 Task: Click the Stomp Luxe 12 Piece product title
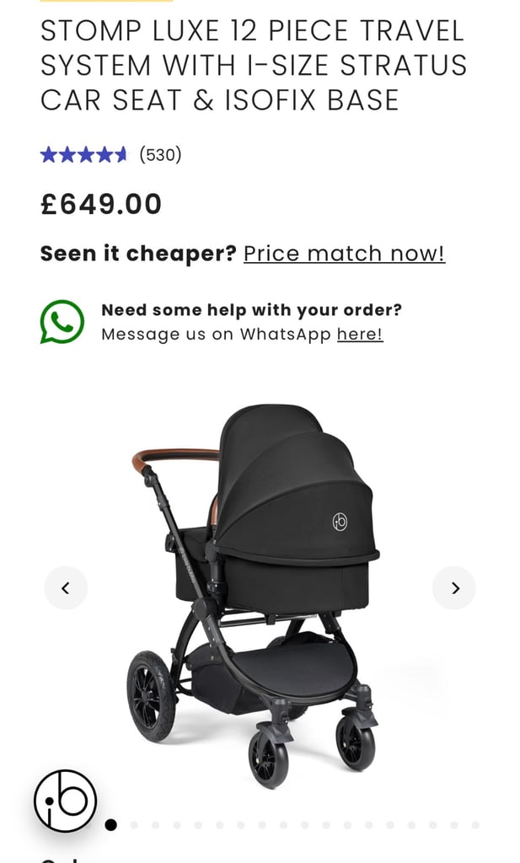click(254, 65)
